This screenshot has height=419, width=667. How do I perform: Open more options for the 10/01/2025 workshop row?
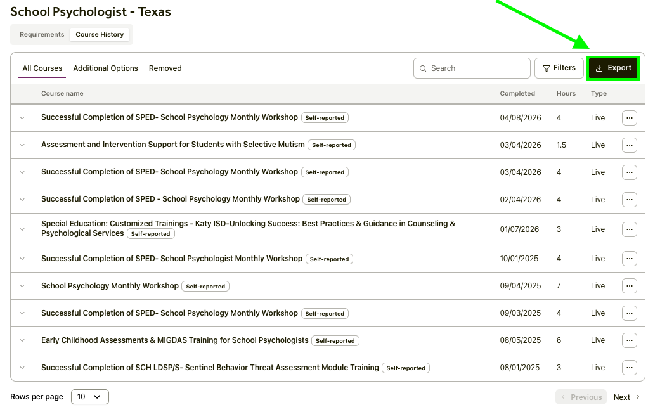click(629, 259)
